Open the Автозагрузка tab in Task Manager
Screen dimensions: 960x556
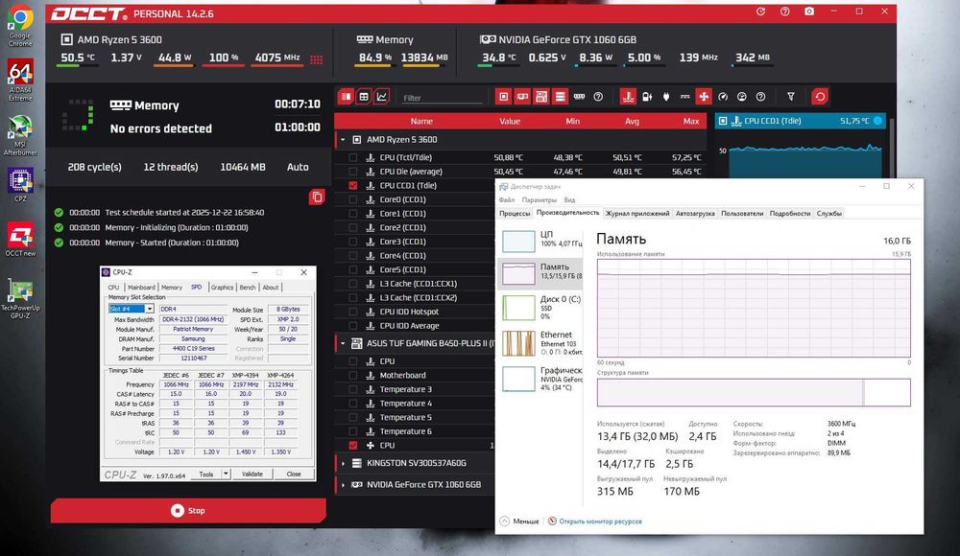(x=695, y=214)
